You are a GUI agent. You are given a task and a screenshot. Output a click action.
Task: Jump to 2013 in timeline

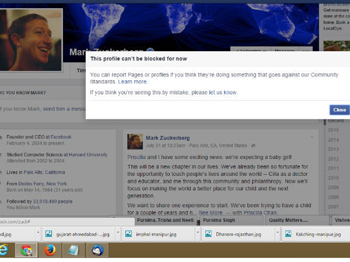(x=333, y=149)
